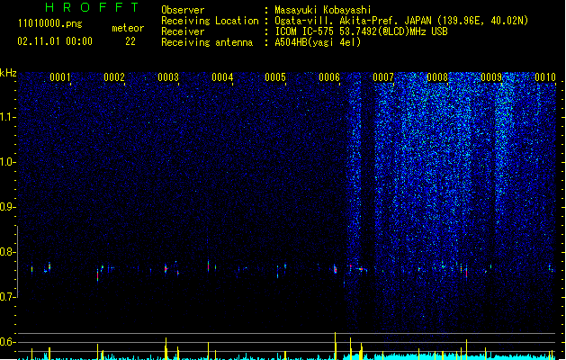Click time marker 0001

[x=60, y=77]
